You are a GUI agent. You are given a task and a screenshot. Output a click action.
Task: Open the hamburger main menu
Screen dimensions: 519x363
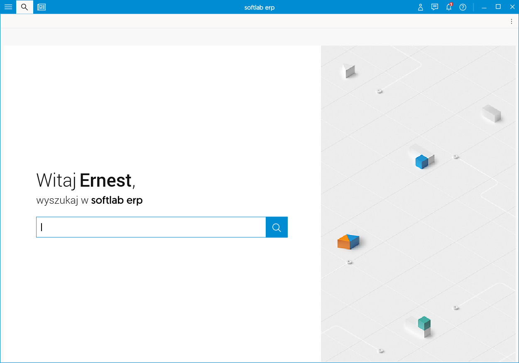click(8, 7)
